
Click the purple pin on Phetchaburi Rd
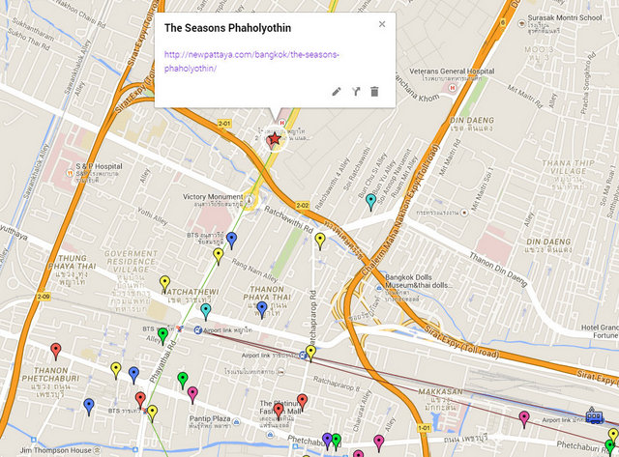click(x=327, y=441)
